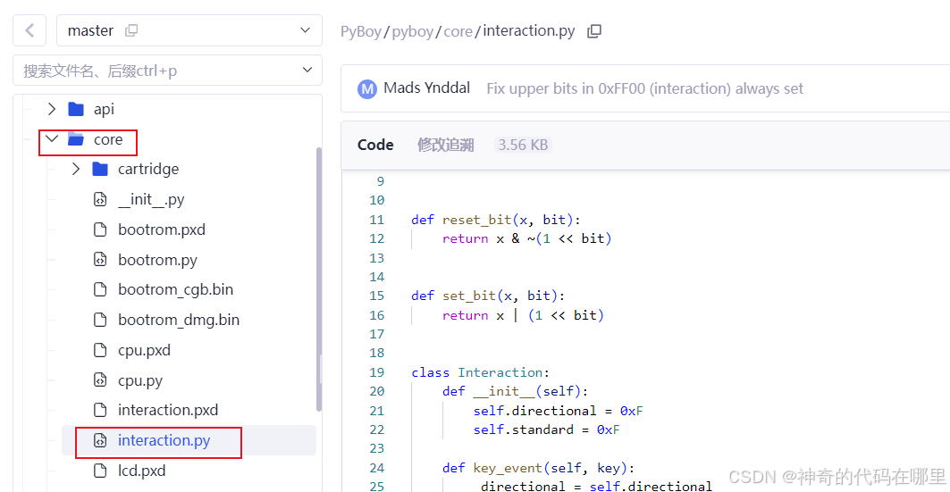Viewport: 950px width, 492px height.
Task: Expand the cartridge folder chevron
Action: coord(76,169)
